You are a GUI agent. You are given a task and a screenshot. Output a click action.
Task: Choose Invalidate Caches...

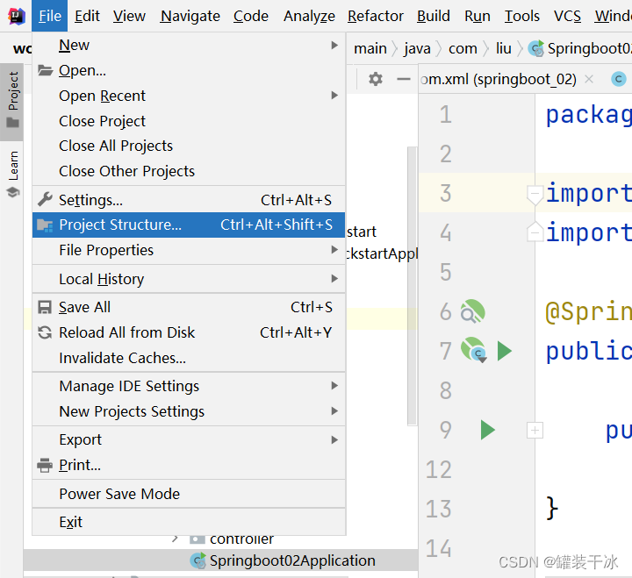189,358
